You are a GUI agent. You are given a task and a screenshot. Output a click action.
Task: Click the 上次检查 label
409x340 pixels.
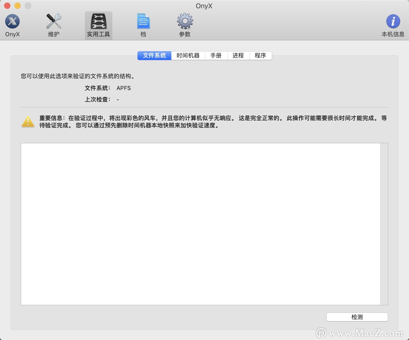(98, 100)
